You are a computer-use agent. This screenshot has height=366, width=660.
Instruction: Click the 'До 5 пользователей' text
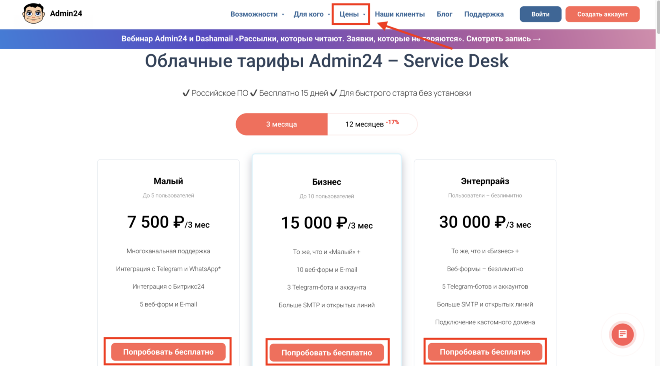pos(168,195)
